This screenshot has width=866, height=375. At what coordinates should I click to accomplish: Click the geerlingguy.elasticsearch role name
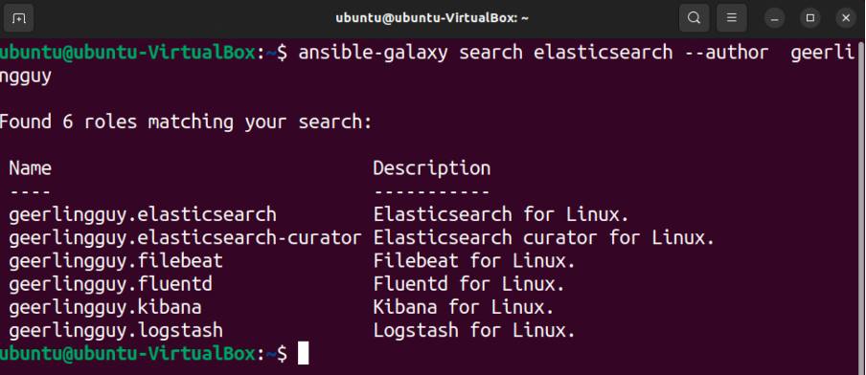(x=143, y=214)
